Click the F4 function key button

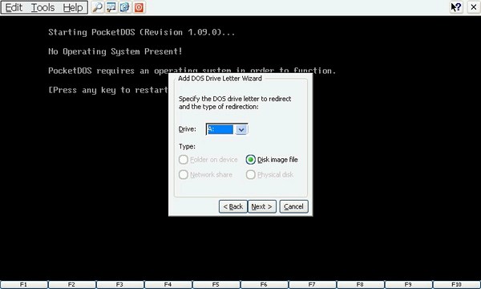pos(168,285)
